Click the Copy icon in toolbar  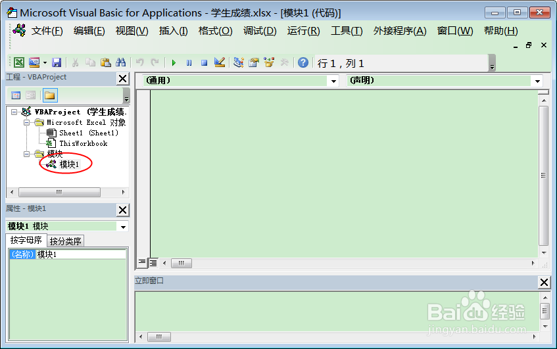[x=90, y=62]
